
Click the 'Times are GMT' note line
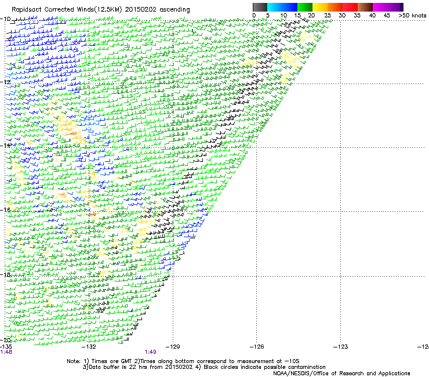(x=183, y=361)
